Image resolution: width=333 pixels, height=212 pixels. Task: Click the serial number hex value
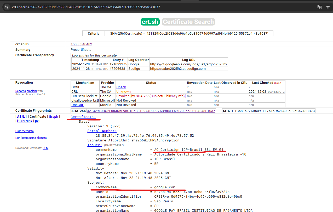145,136
